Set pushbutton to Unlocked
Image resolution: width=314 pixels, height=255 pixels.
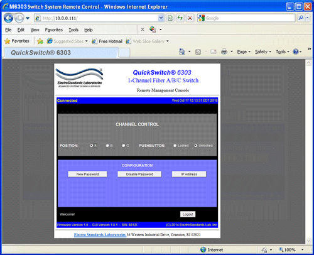(x=196, y=146)
